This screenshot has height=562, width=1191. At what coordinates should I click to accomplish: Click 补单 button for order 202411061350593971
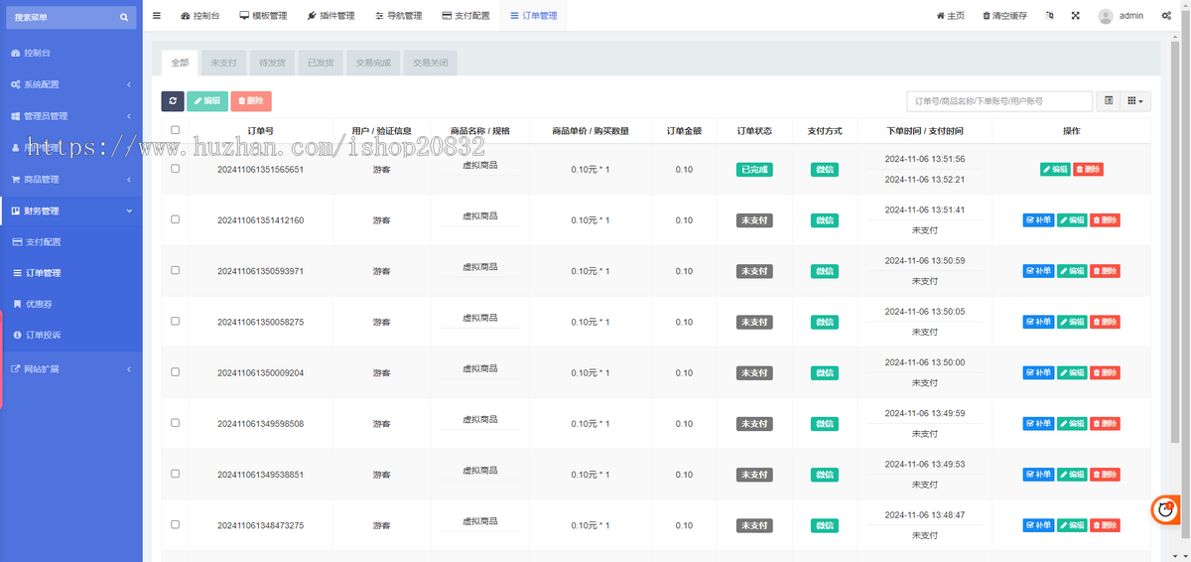[x=1038, y=271]
